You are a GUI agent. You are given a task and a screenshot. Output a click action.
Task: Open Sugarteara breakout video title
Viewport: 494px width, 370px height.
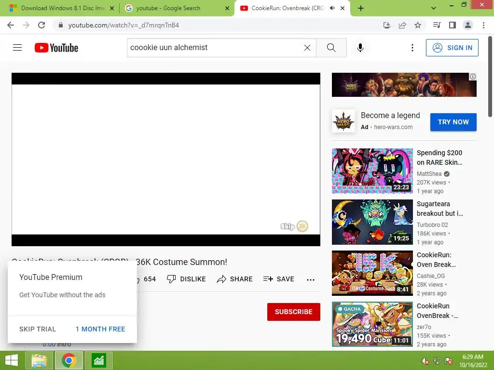(440, 209)
